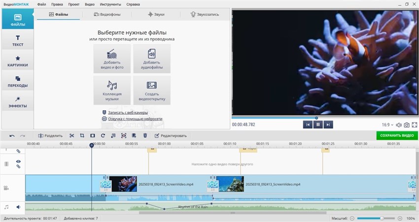
Task: Open the Инструменты menu
Action: (x=108, y=4)
